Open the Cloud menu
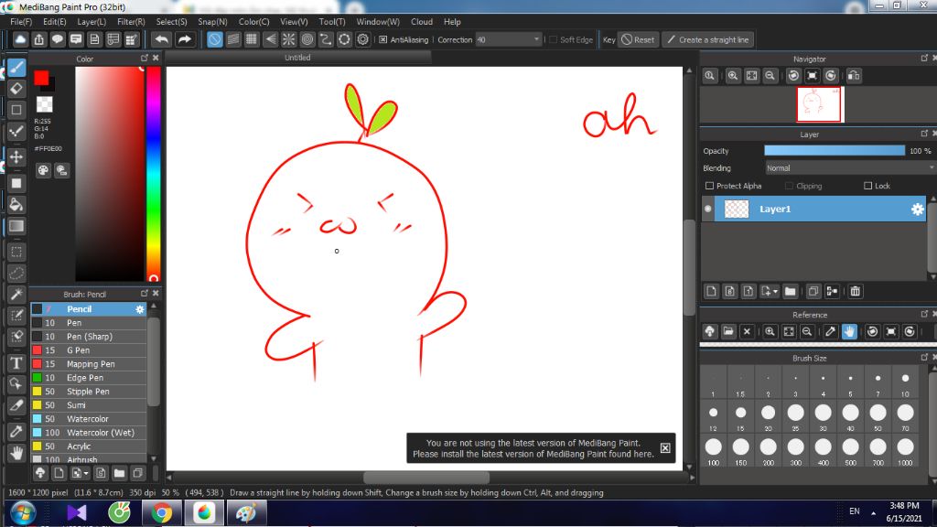 pyautogui.click(x=421, y=22)
